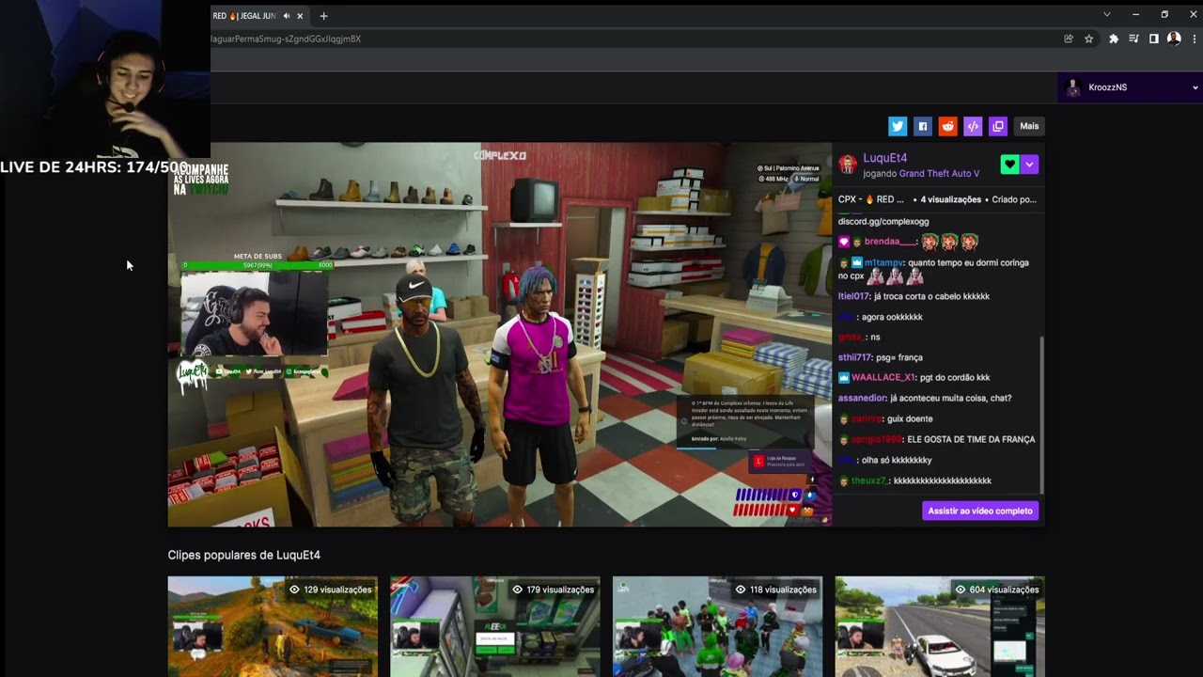The image size is (1203, 677).
Task: Click the username m1tampv in chat
Action: pos(883,263)
